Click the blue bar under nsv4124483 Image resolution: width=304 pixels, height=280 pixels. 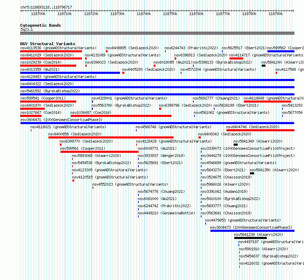[x=157, y=80]
